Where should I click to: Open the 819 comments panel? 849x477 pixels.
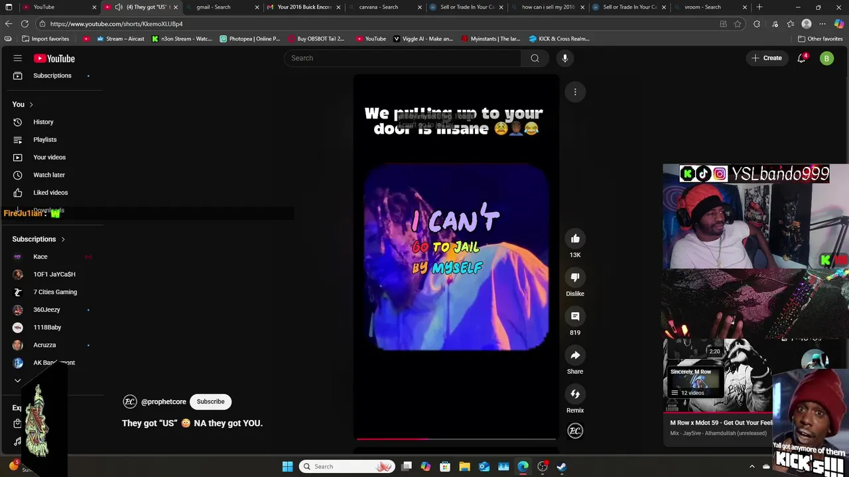point(575,317)
